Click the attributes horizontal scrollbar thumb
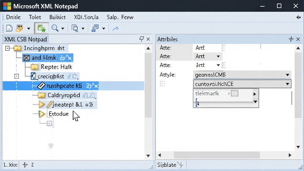Image resolution: width=304 pixels, height=171 pixels. pyautogui.click(x=216, y=155)
